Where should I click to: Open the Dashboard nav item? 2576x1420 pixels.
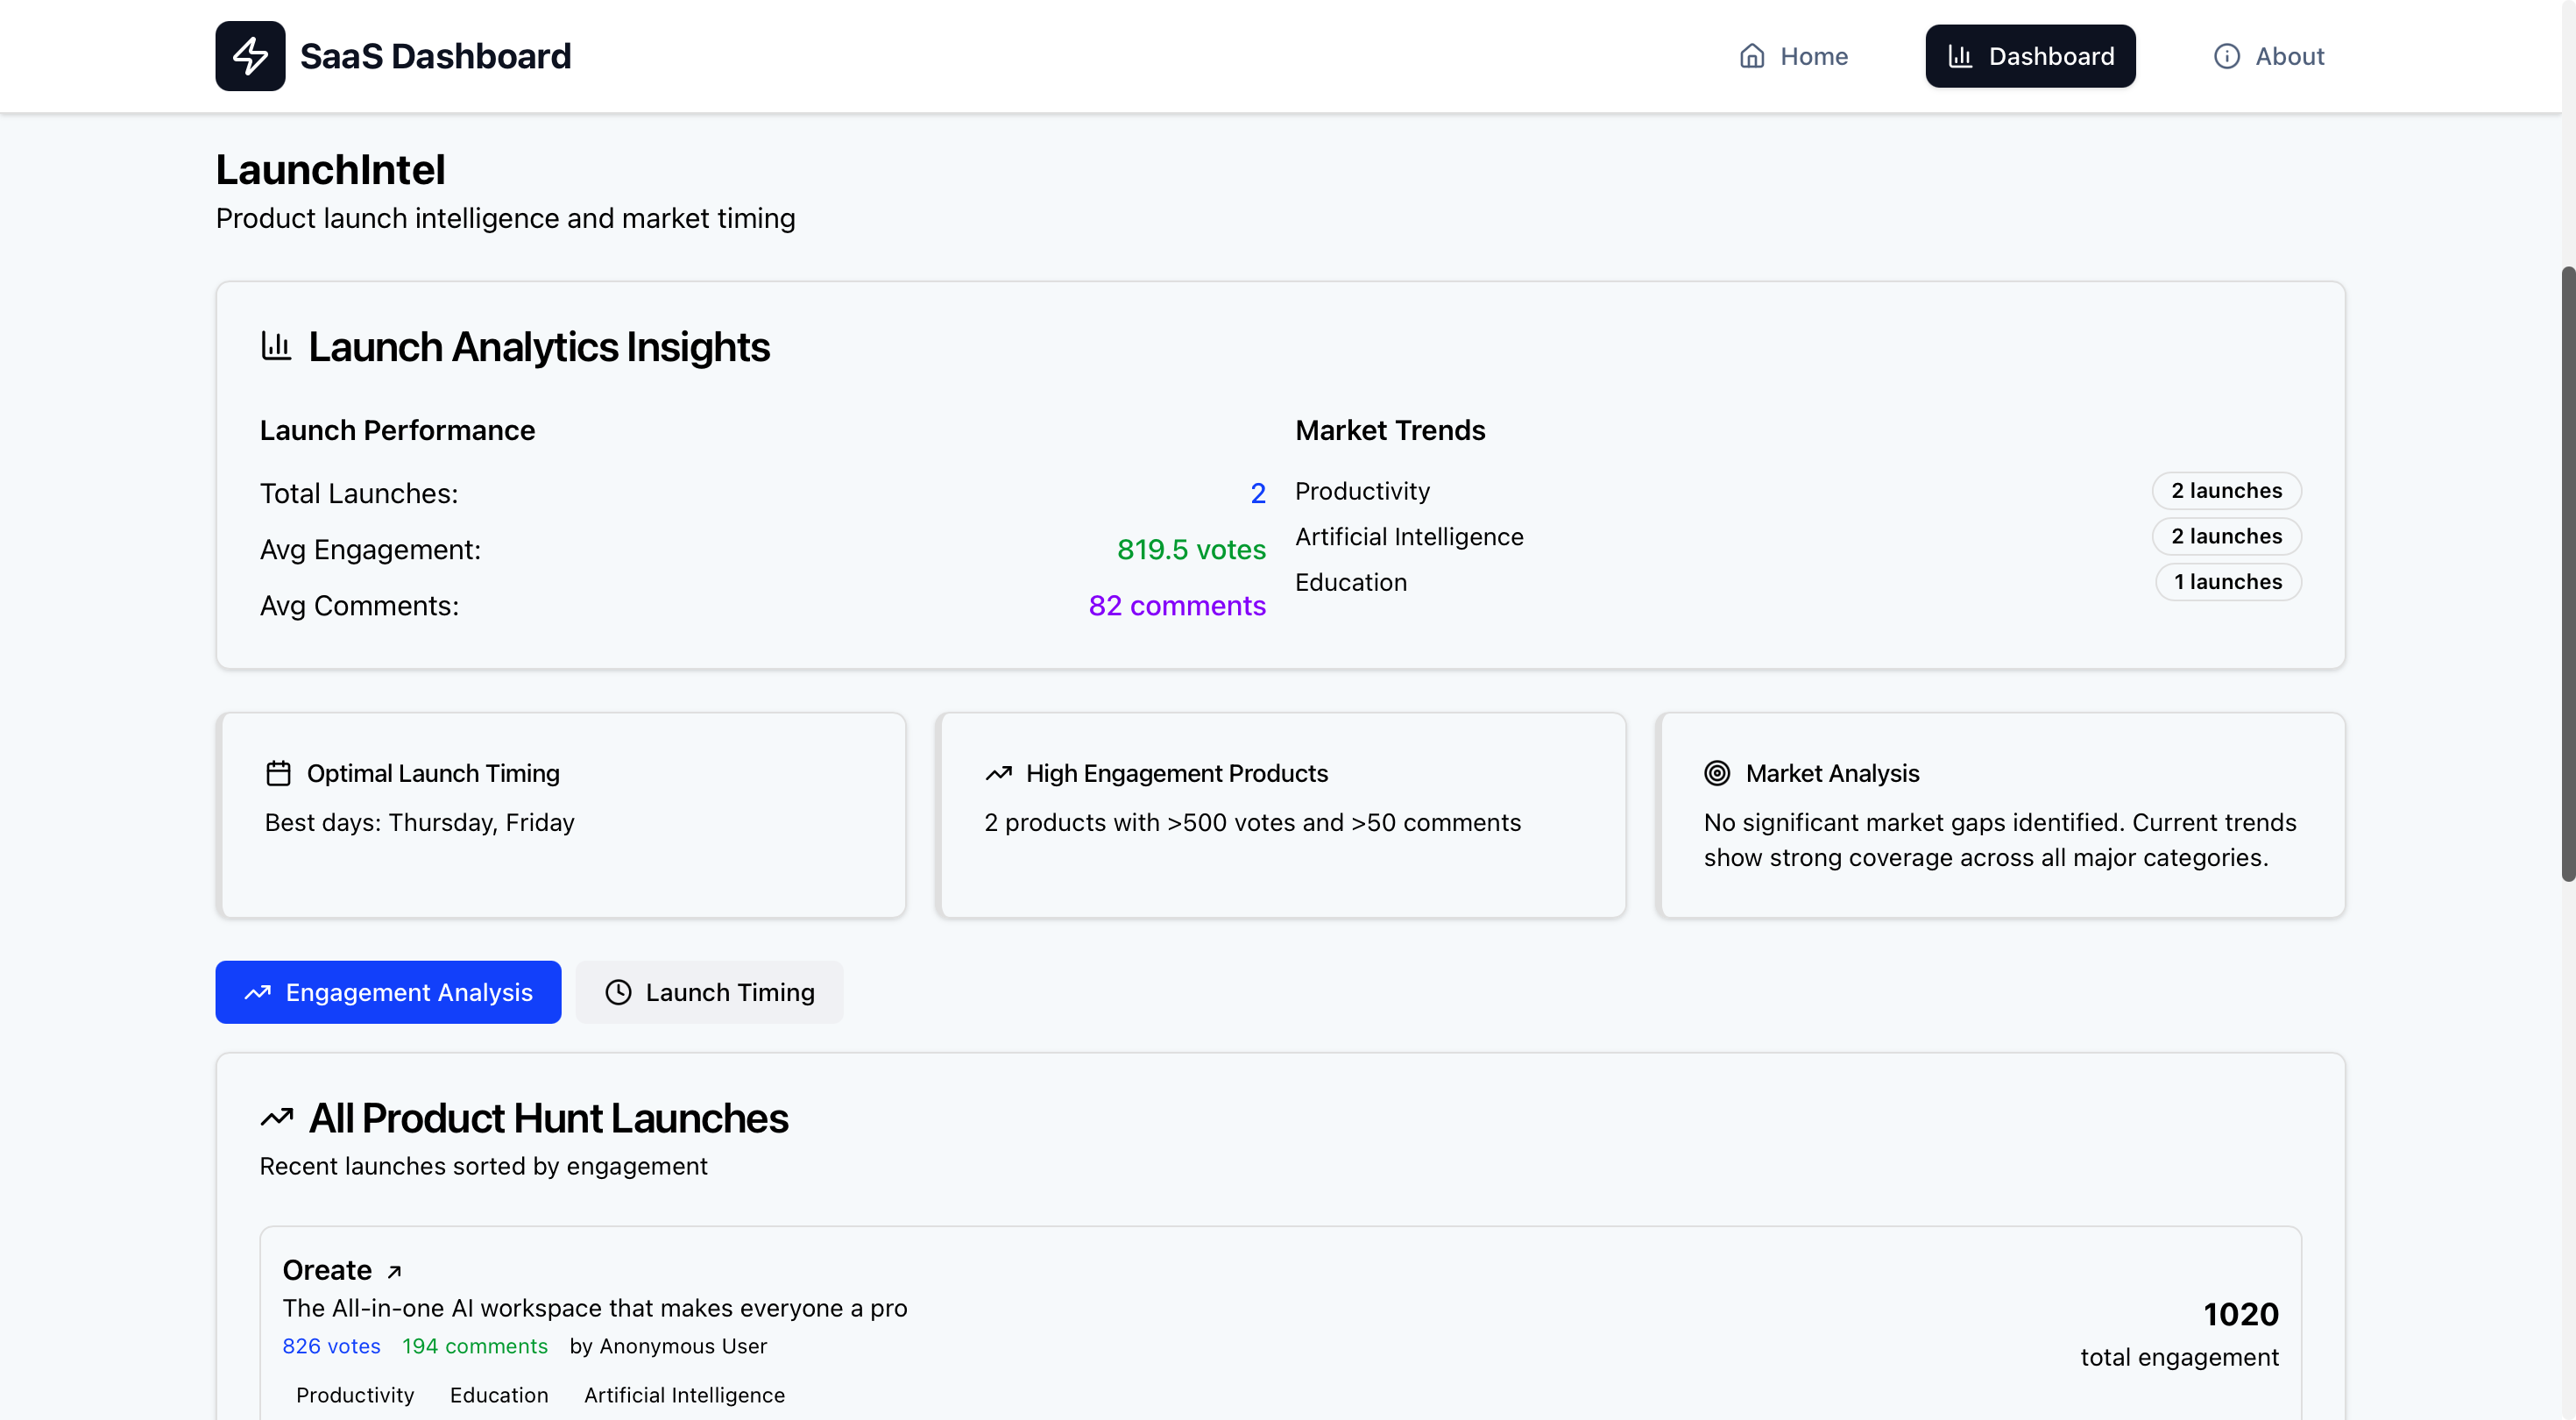click(2030, 56)
